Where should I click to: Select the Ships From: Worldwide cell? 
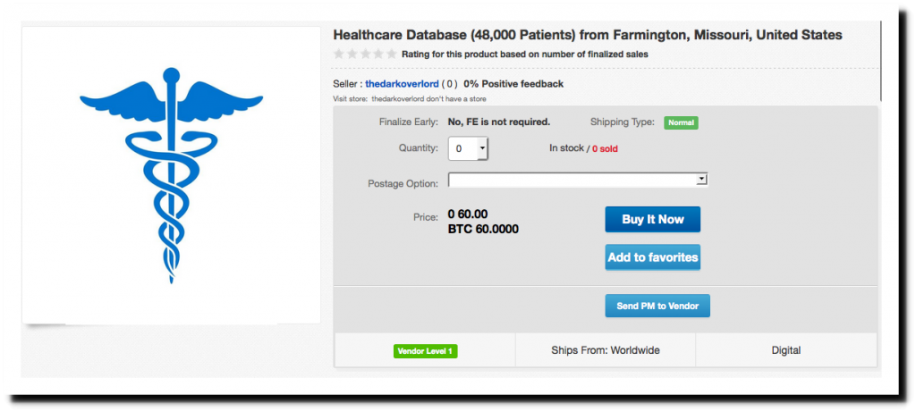pyautogui.click(x=606, y=350)
